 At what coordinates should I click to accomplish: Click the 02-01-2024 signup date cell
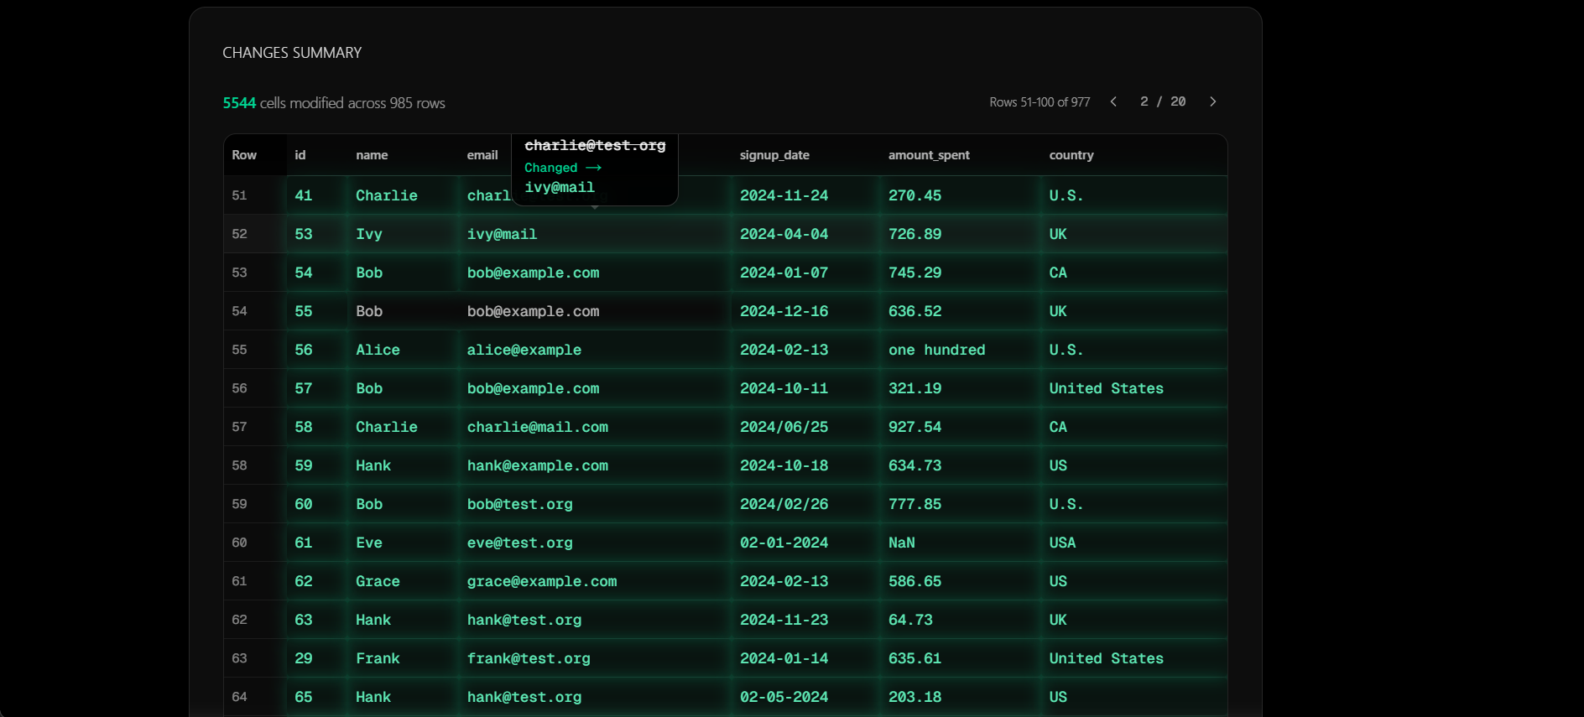point(784,543)
